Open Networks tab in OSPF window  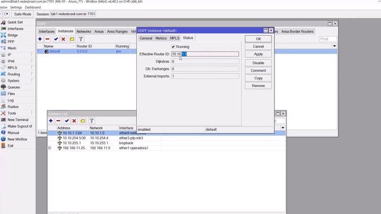click(x=83, y=32)
